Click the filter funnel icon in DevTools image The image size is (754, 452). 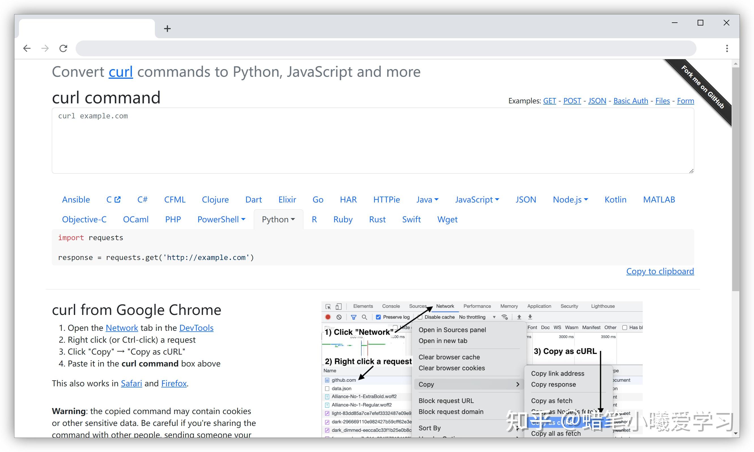[x=353, y=317]
